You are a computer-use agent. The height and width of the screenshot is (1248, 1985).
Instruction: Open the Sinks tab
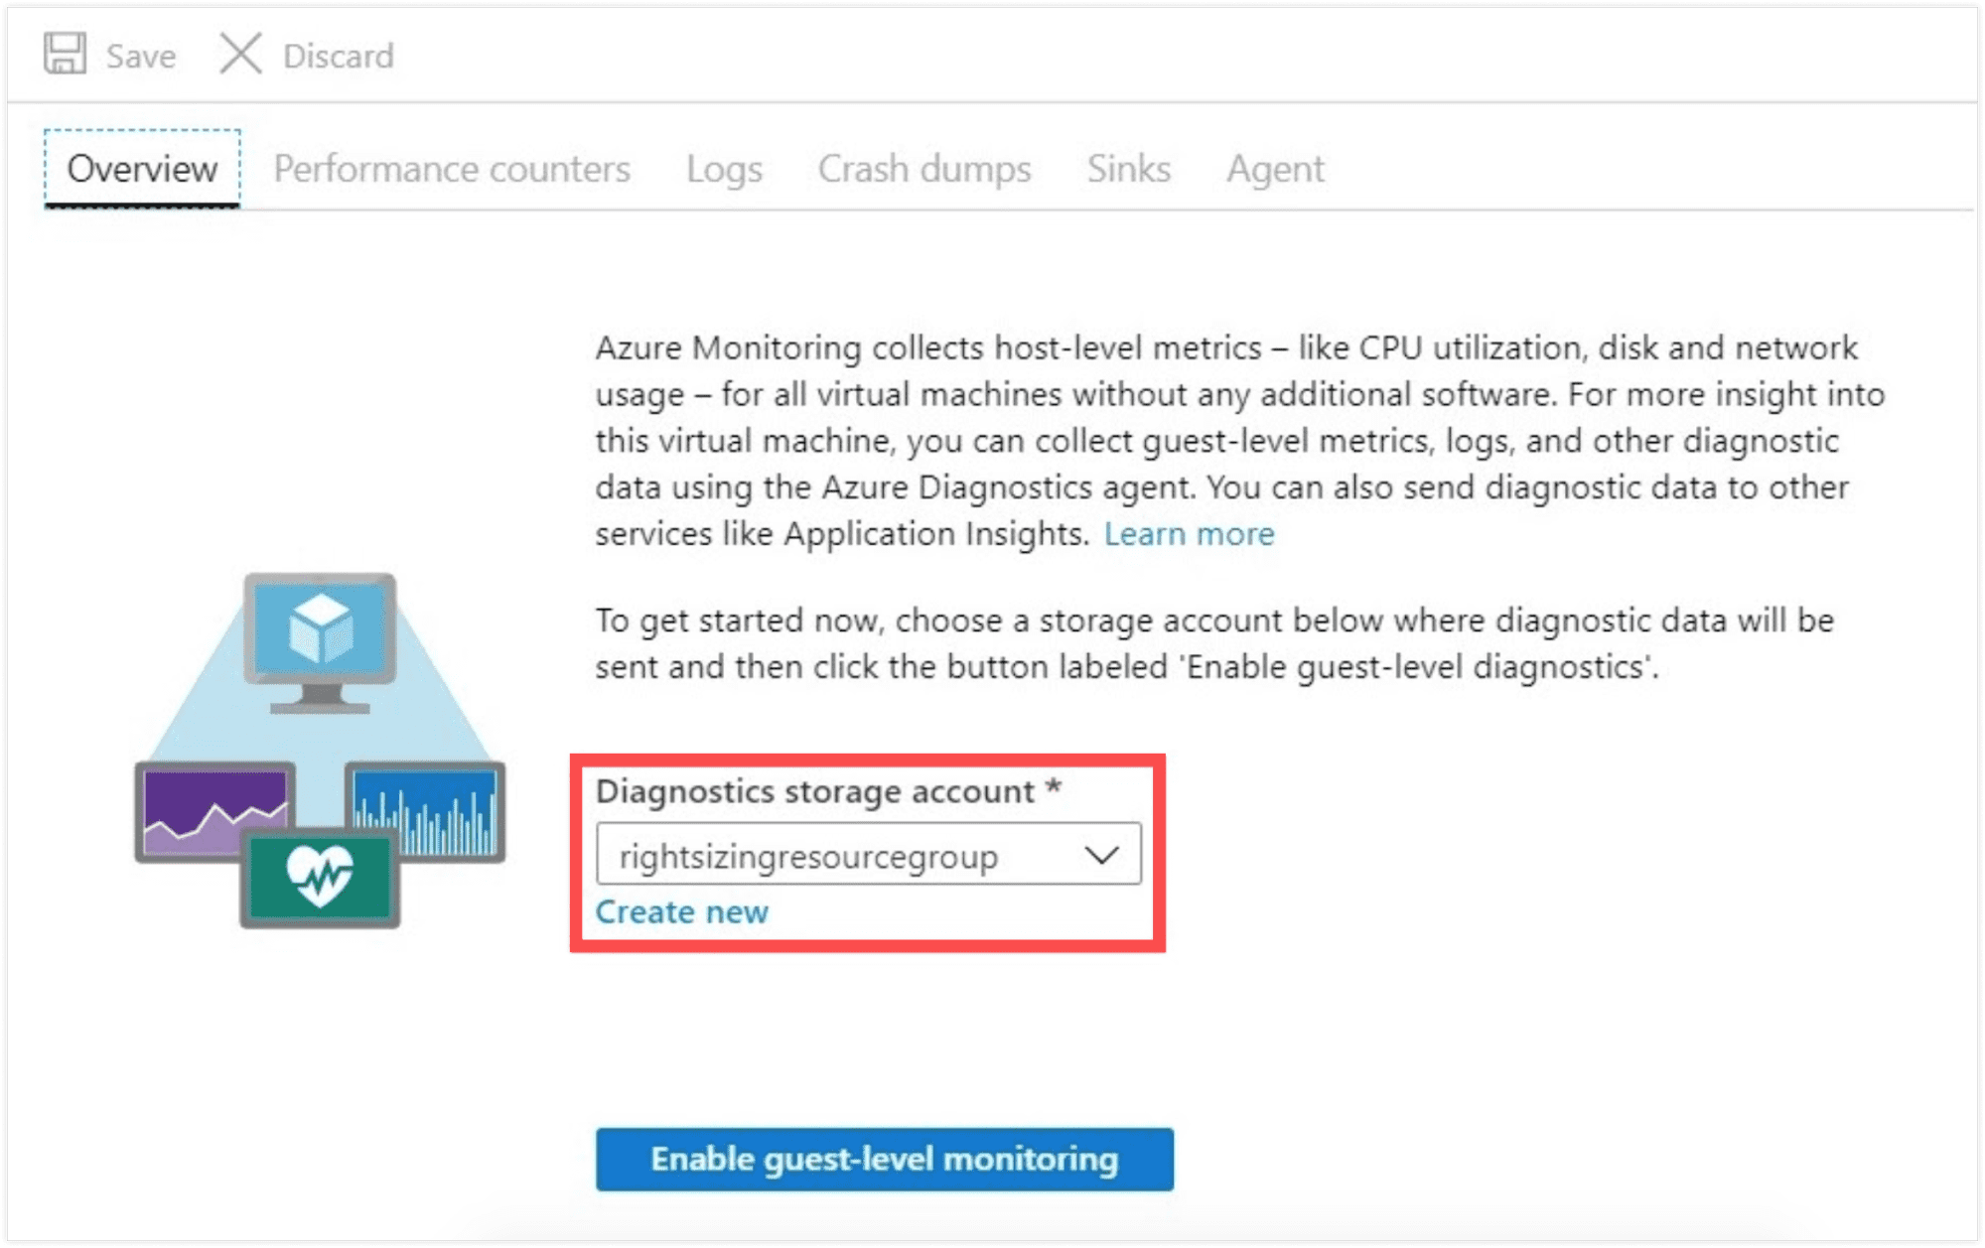coord(1128,169)
